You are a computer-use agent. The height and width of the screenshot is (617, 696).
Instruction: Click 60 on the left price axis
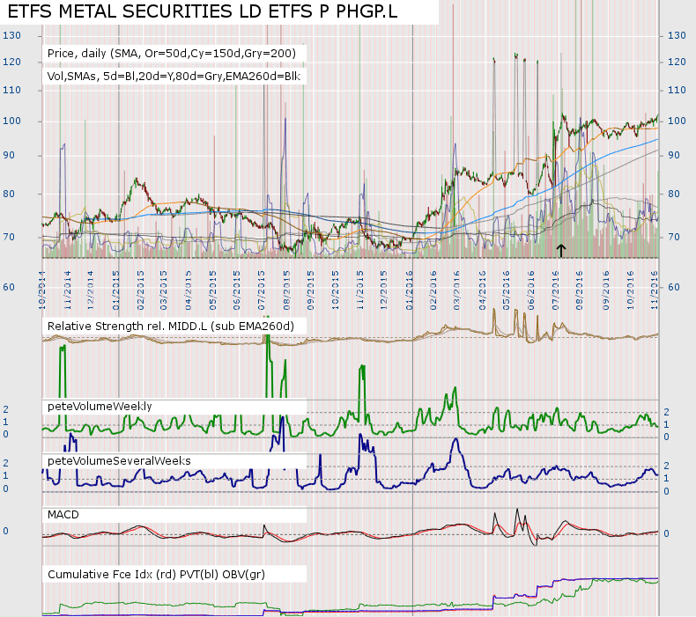[x=9, y=287]
